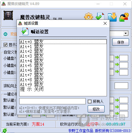Screen dimensions: 132x133
Task: Click the 滚轮向上 row right input box
Action: (x=121, y=86)
